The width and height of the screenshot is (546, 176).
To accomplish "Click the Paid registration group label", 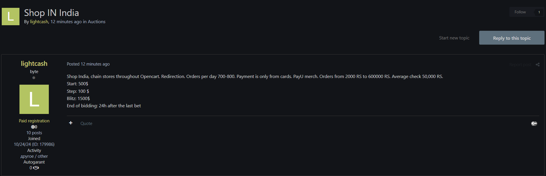I will 34,121.
